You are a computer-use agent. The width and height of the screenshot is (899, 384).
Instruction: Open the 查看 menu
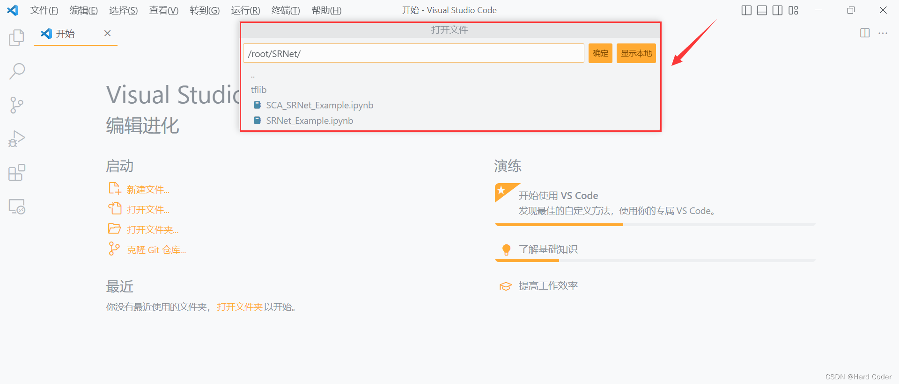164,10
